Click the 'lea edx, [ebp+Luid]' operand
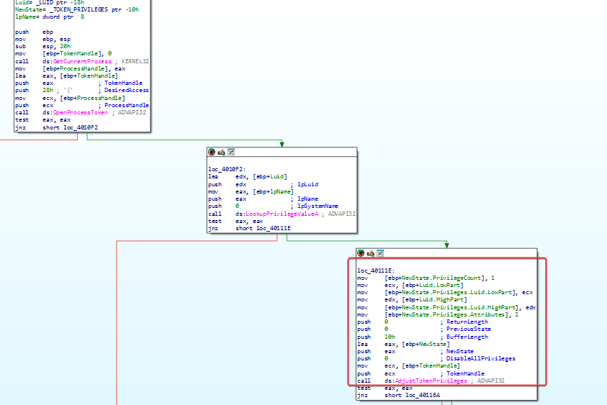The width and height of the screenshot is (607, 405). click(261, 176)
